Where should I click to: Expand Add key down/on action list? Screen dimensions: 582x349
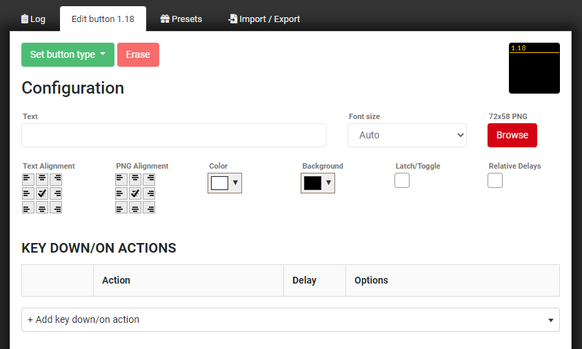(x=290, y=320)
